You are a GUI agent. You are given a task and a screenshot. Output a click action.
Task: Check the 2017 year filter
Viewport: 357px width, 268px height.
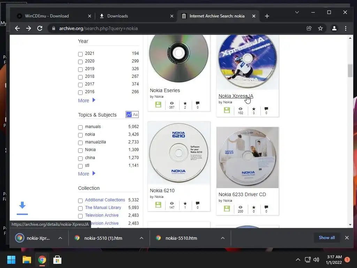pos(80,85)
